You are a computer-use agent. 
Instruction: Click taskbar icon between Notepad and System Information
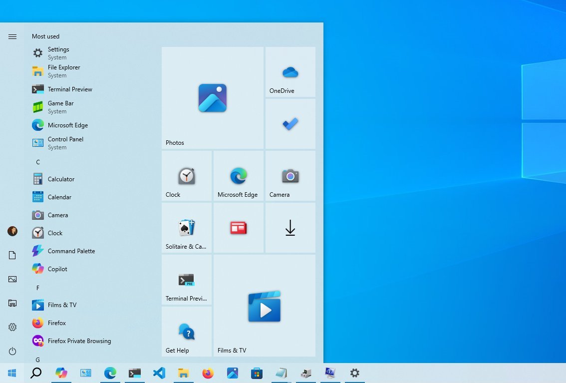(306, 373)
